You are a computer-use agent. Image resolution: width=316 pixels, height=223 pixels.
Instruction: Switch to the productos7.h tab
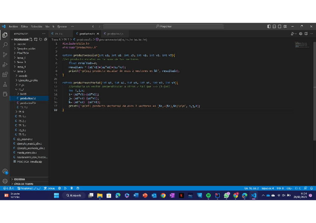(x=115, y=34)
